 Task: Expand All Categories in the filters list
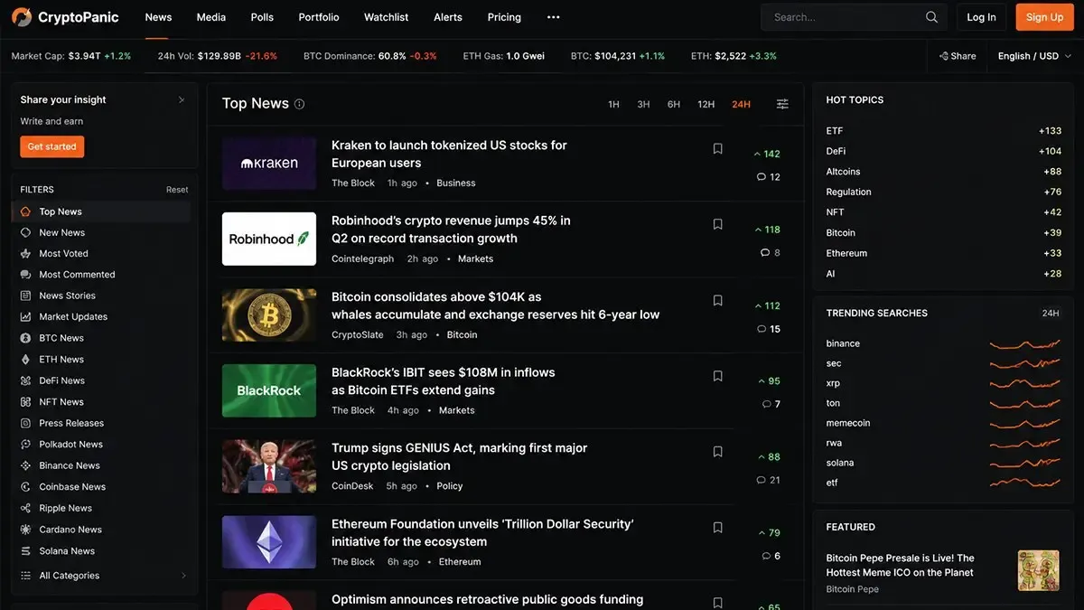tap(105, 576)
